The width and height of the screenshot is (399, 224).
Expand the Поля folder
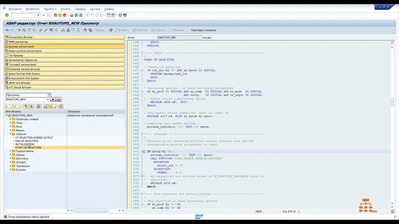coord(11,126)
